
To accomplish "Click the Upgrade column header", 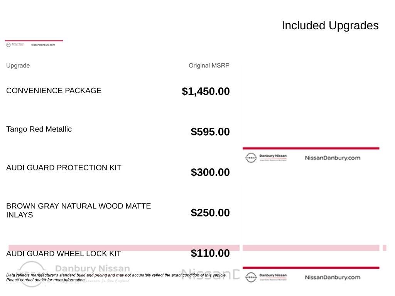I will click(x=18, y=66).
